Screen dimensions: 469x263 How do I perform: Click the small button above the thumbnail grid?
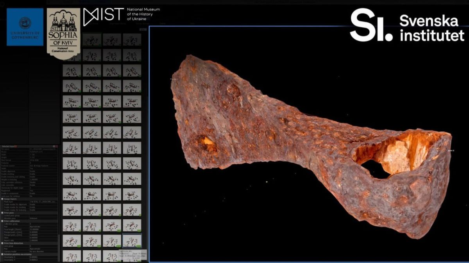pyautogui.click(x=143, y=29)
